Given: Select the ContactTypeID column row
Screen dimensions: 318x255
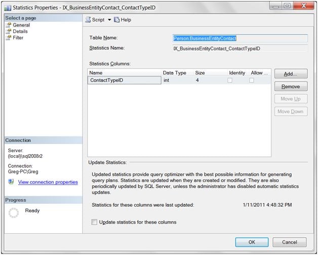Looking at the screenshot, I should 179,80.
